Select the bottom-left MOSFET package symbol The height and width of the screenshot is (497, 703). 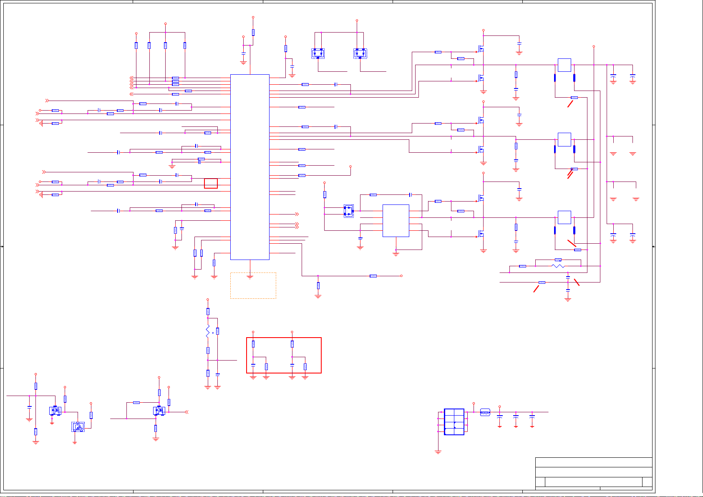click(55, 411)
